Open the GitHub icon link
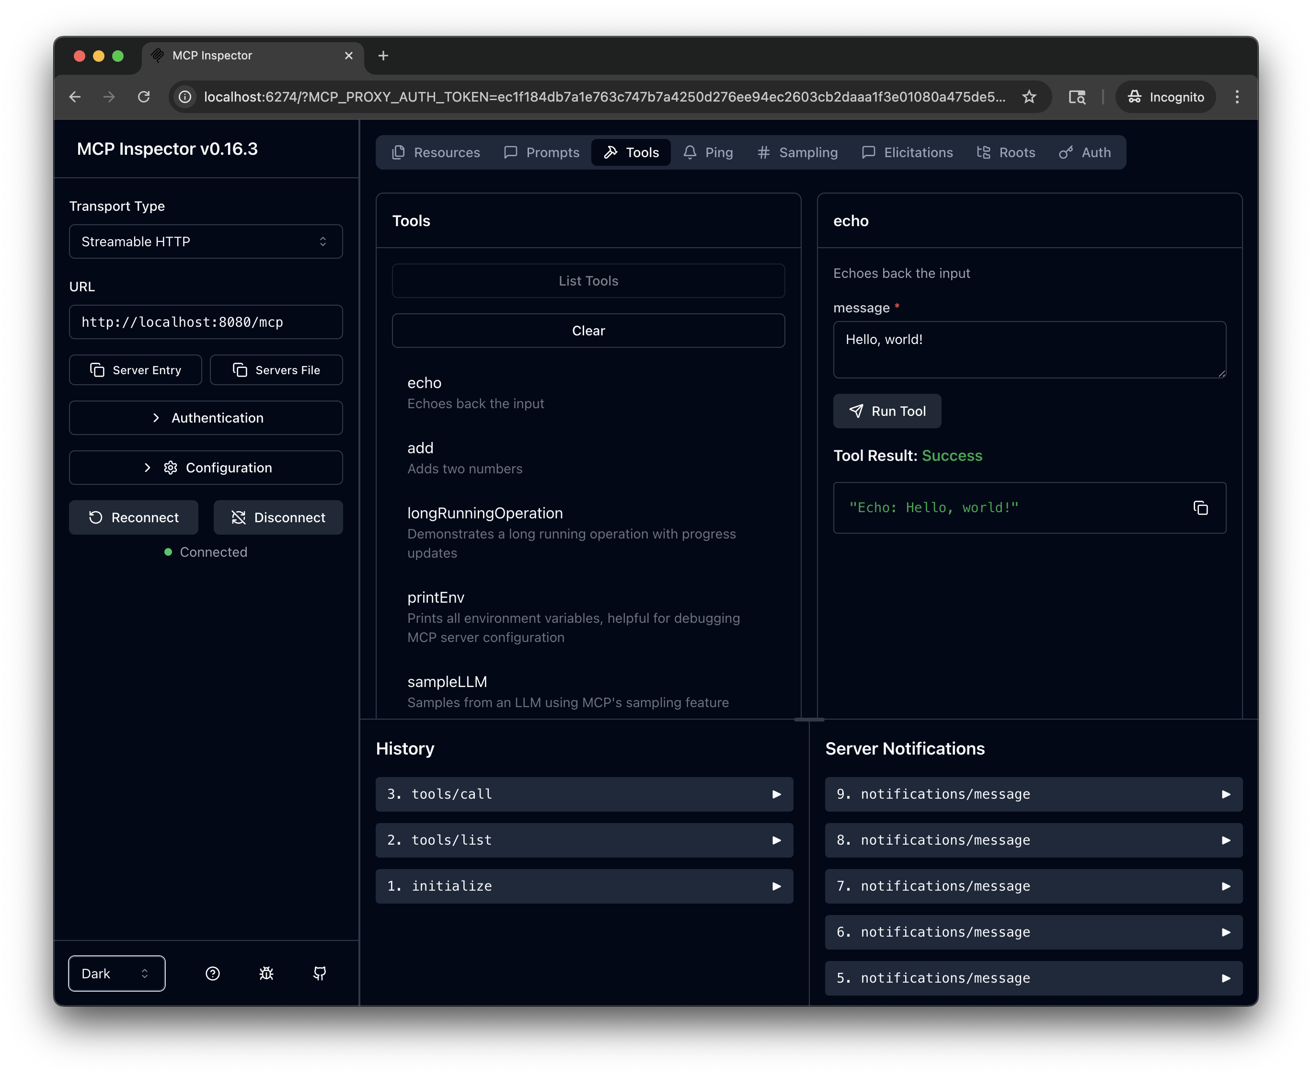The image size is (1312, 1077). click(x=320, y=974)
